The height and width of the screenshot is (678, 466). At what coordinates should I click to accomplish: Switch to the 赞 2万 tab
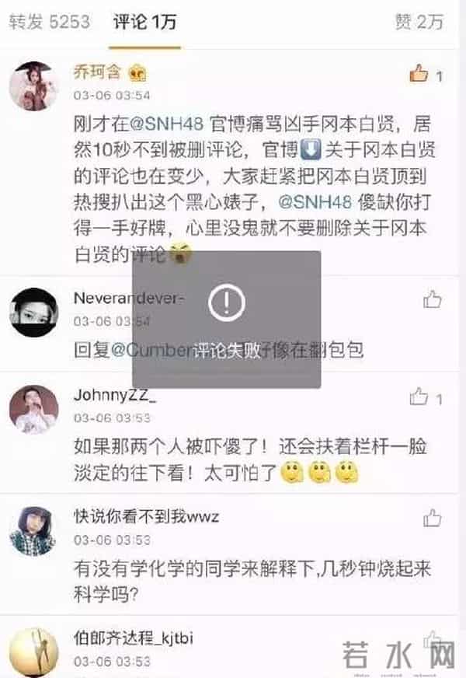(419, 22)
